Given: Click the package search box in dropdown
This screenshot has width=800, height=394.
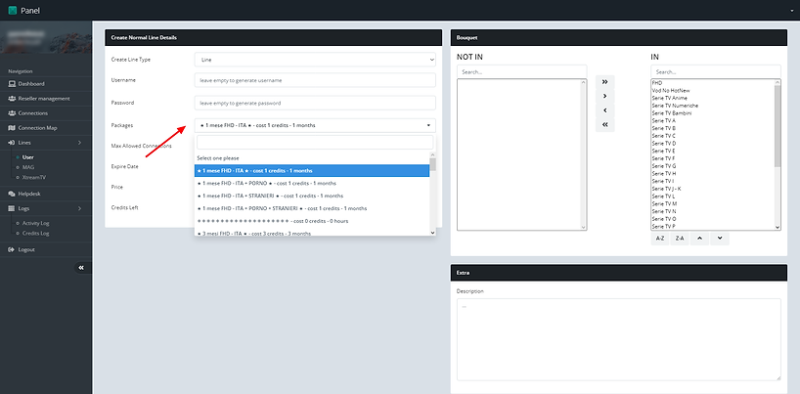Looking at the screenshot, I should 315,142.
